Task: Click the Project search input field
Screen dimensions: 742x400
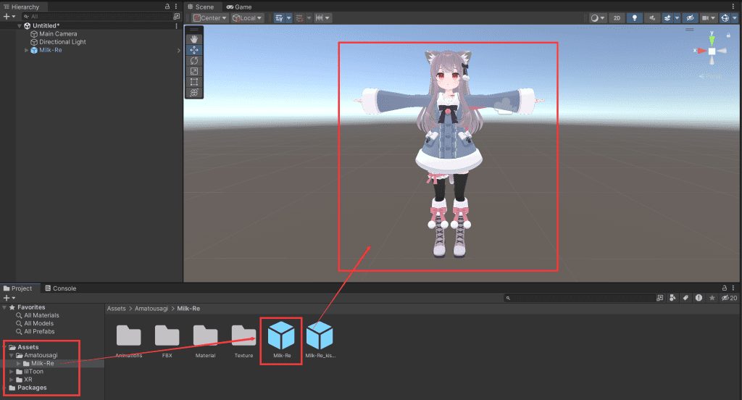Action: (580, 298)
